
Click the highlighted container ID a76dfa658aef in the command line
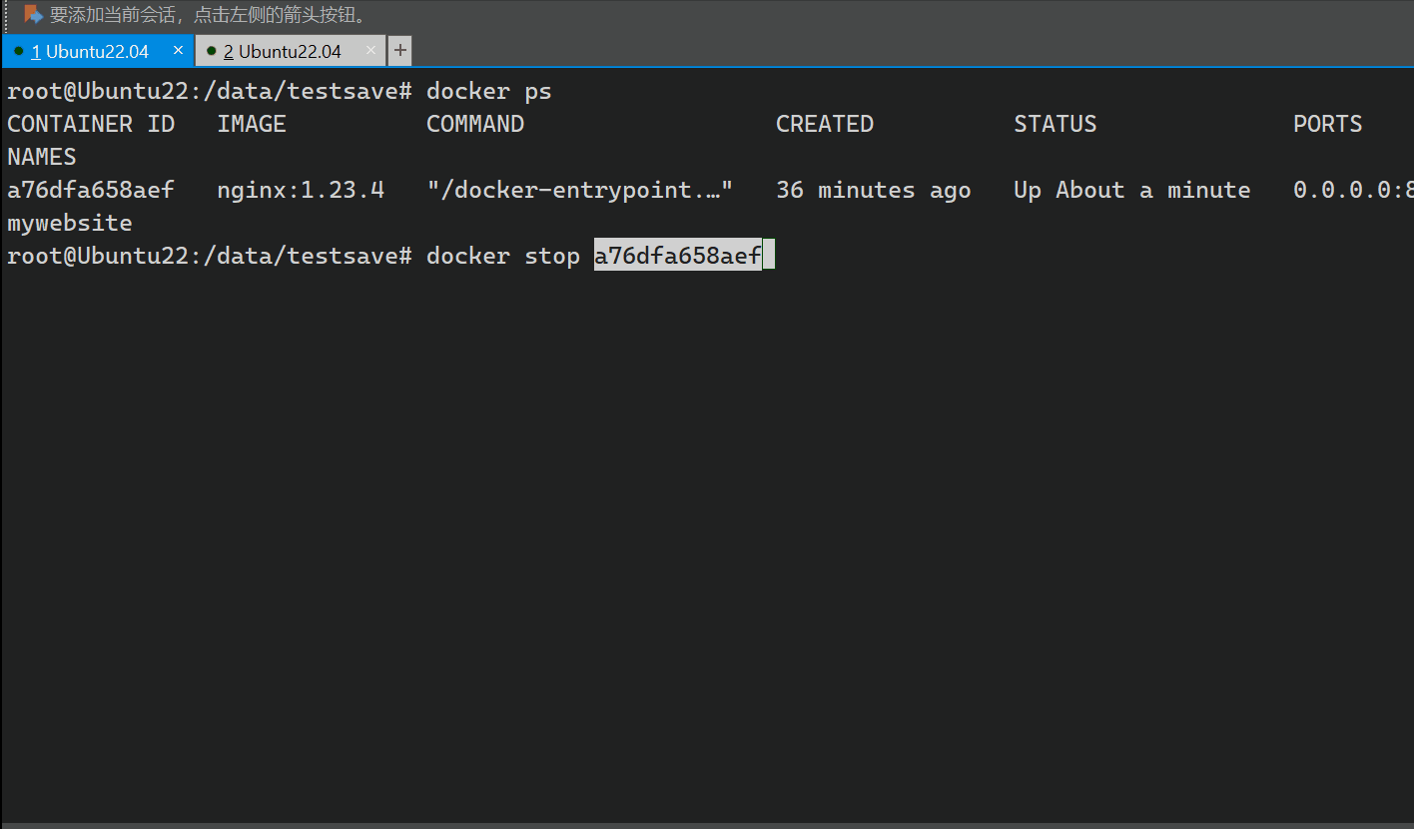(x=678, y=256)
